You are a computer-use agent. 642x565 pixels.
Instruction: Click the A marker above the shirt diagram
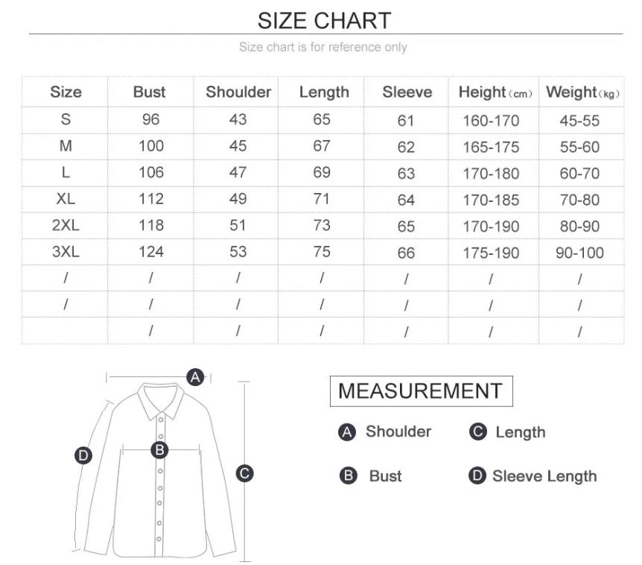pyautogui.click(x=195, y=377)
